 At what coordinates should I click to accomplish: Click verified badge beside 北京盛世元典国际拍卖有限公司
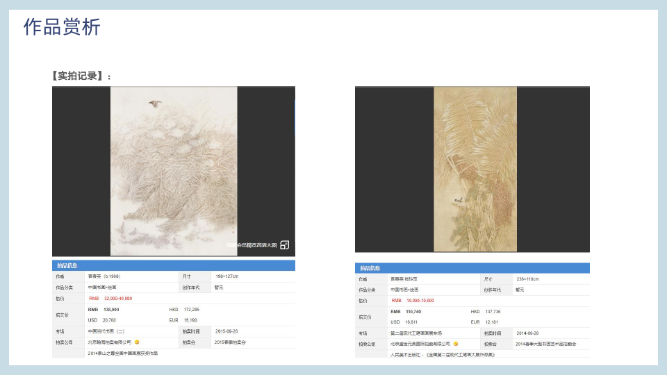456,344
